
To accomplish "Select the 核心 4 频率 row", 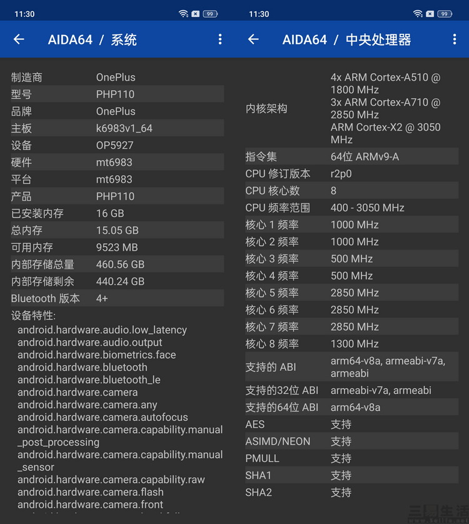I will (x=351, y=276).
